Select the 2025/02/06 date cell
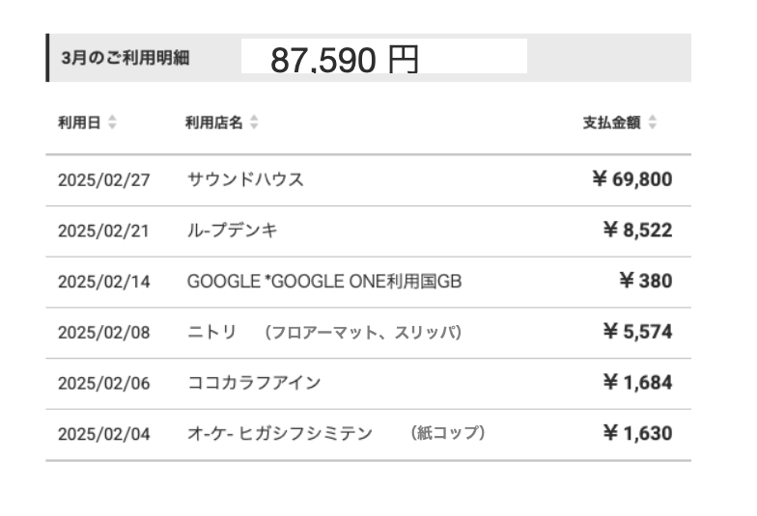Screen dimensions: 757x516 104,383
